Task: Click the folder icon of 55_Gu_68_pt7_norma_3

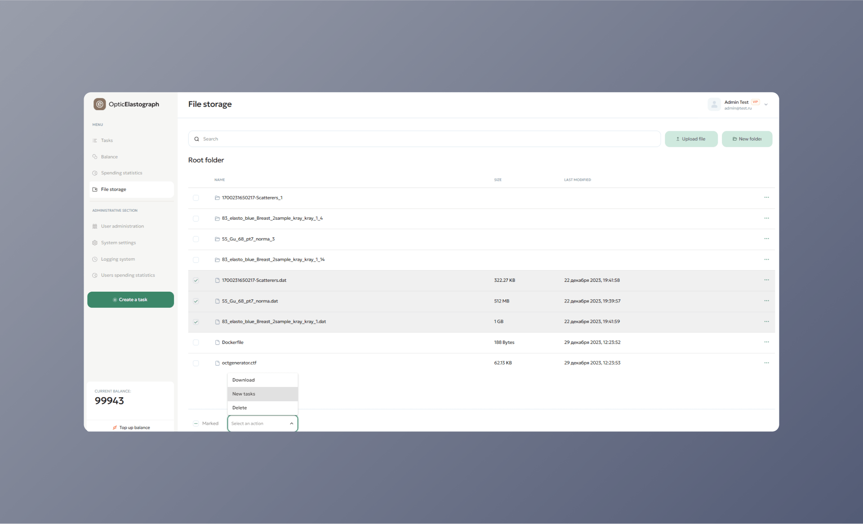Action: (217, 239)
